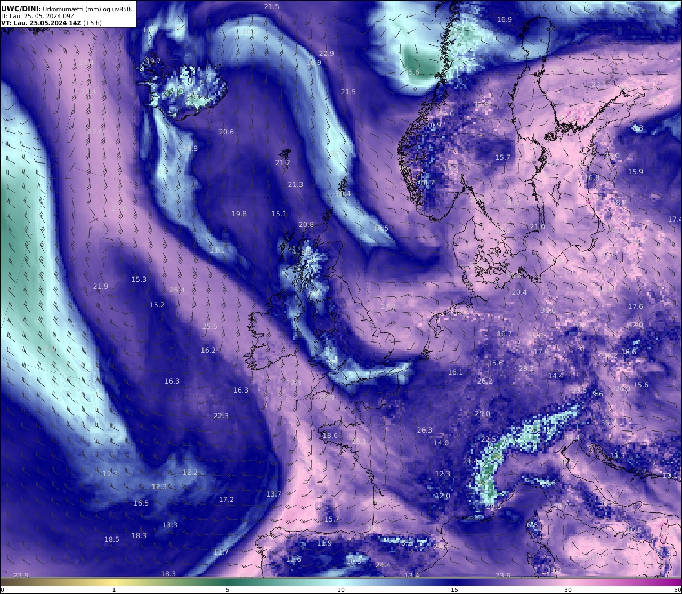Click the 17.6 value on the map
This screenshot has width=682, height=594.
pyautogui.click(x=636, y=306)
